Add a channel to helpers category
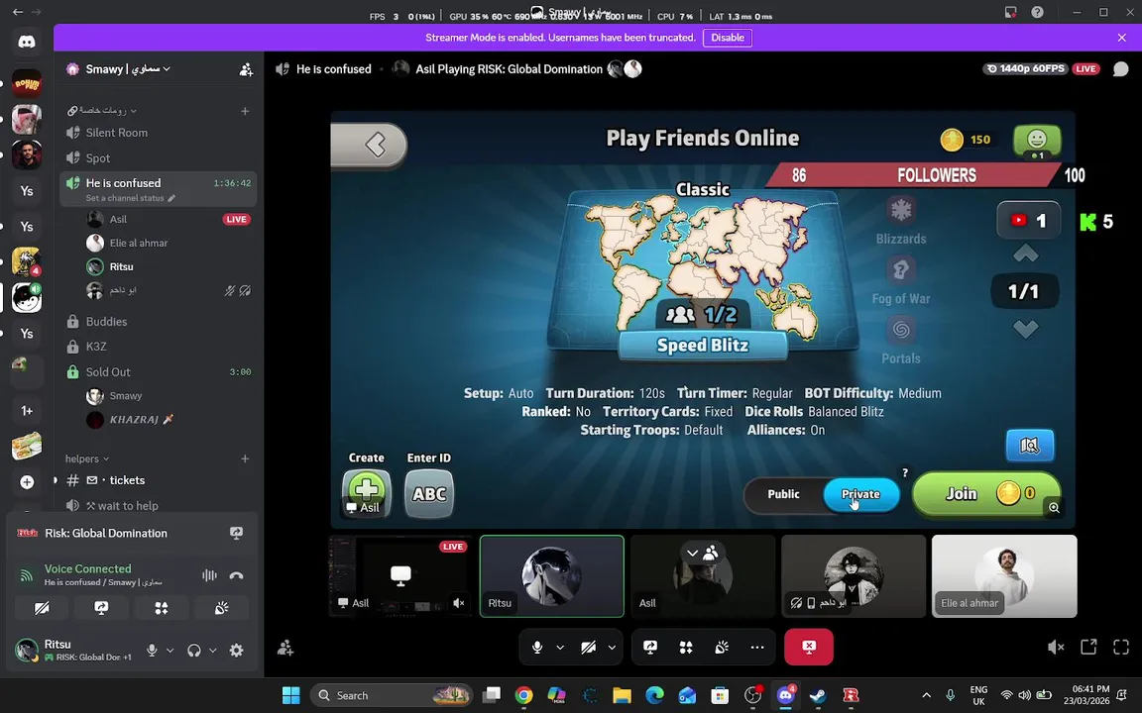The image size is (1142, 713). [245, 458]
